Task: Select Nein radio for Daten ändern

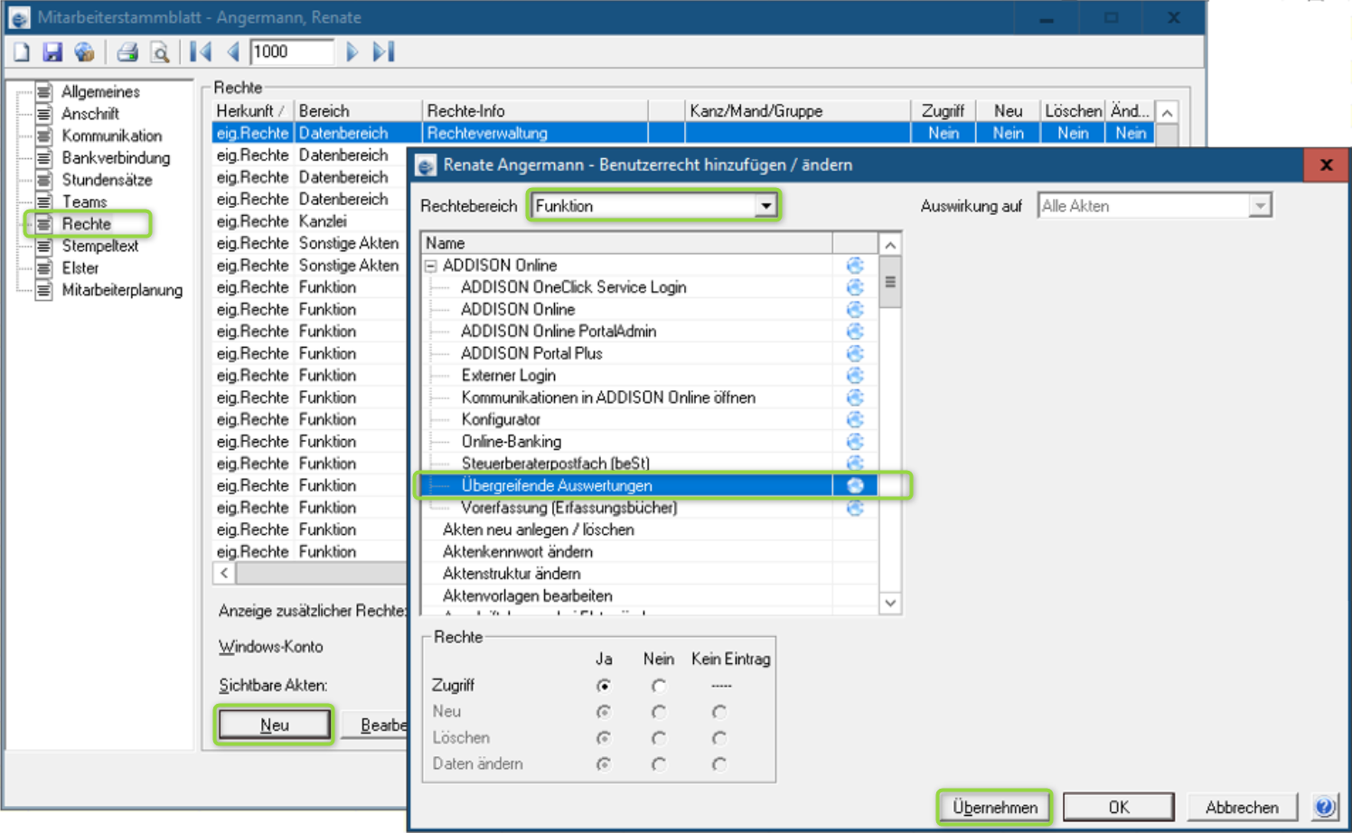Action: tap(659, 764)
